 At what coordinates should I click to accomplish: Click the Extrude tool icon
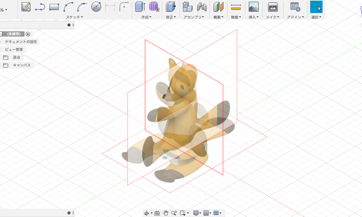point(140,7)
